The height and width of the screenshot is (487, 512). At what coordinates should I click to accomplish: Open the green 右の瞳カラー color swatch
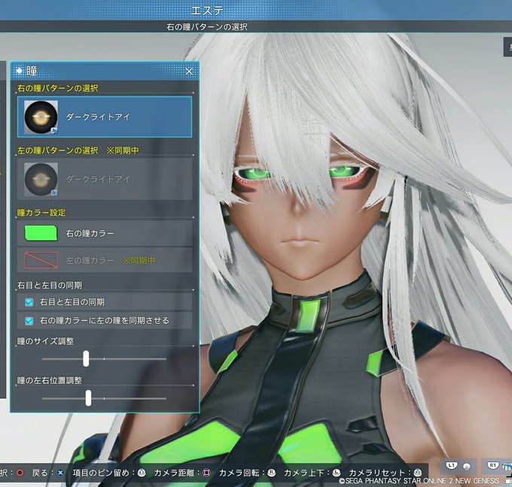(x=41, y=233)
